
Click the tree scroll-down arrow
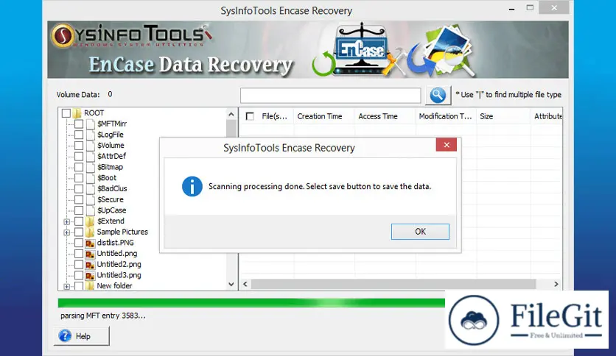[x=231, y=284]
